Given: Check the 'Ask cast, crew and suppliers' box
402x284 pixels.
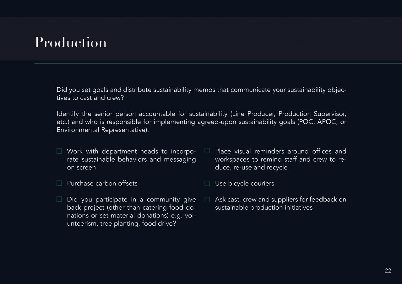Looking at the screenshot, I should pyautogui.click(x=207, y=199).
